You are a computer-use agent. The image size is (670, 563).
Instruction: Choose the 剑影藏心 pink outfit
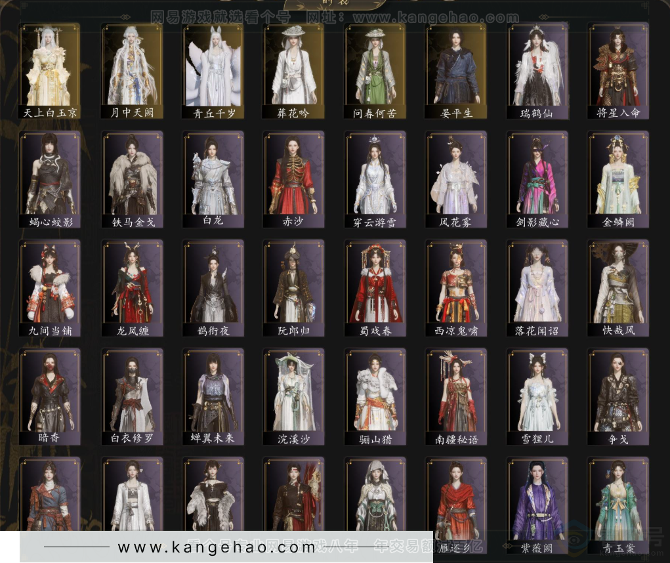click(x=537, y=179)
